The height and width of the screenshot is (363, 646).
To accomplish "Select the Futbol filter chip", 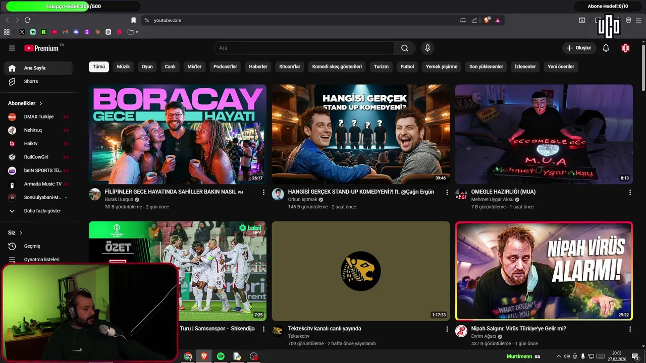I will pyautogui.click(x=407, y=67).
